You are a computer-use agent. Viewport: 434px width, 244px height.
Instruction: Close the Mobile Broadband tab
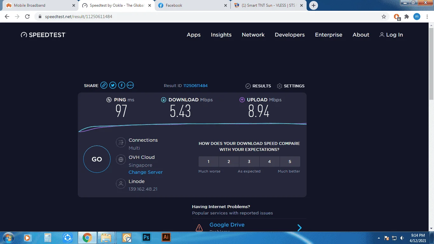click(74, 5)
